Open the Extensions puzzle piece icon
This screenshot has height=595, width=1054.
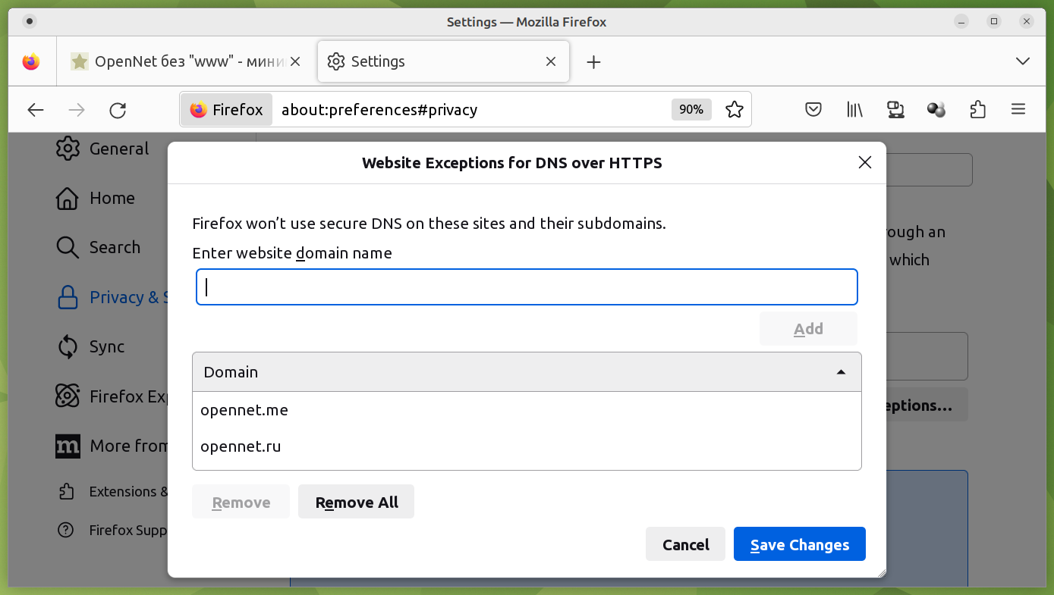click(x=977, y=110)
